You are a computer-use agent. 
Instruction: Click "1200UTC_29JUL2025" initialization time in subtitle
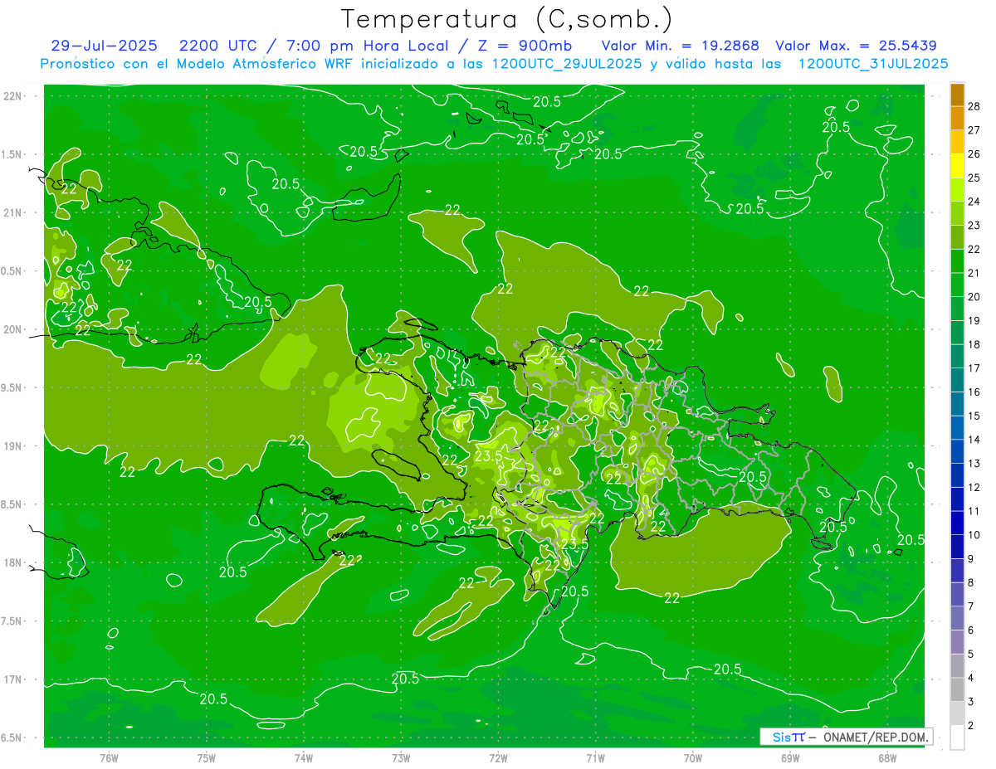click(x=566, y=63)
